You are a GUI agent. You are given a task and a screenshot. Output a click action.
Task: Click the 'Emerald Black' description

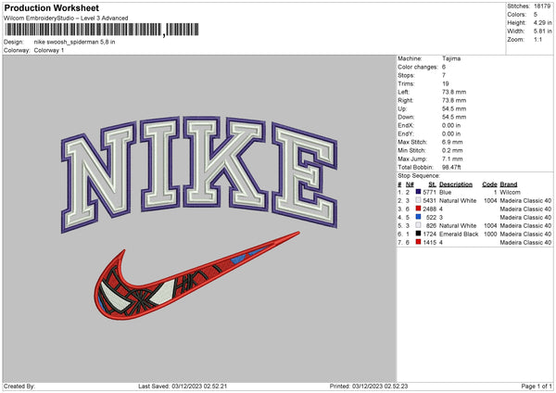click(459, 235)
